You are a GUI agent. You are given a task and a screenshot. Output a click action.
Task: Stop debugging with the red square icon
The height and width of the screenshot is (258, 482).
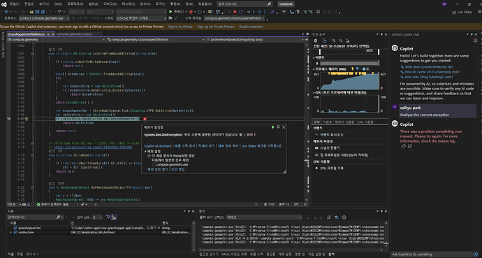[x=235, y=12]
